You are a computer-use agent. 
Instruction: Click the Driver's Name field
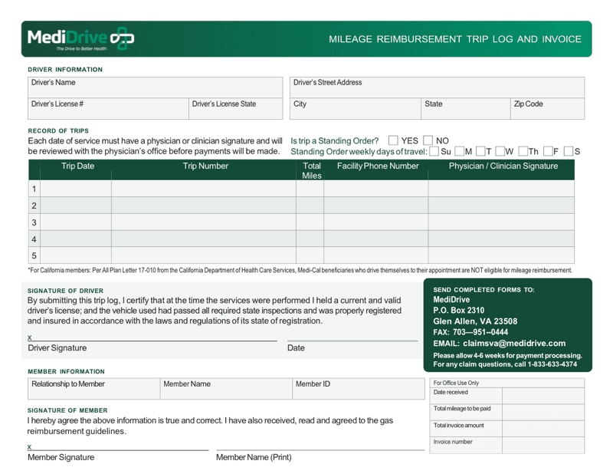(x=153, y=87)
